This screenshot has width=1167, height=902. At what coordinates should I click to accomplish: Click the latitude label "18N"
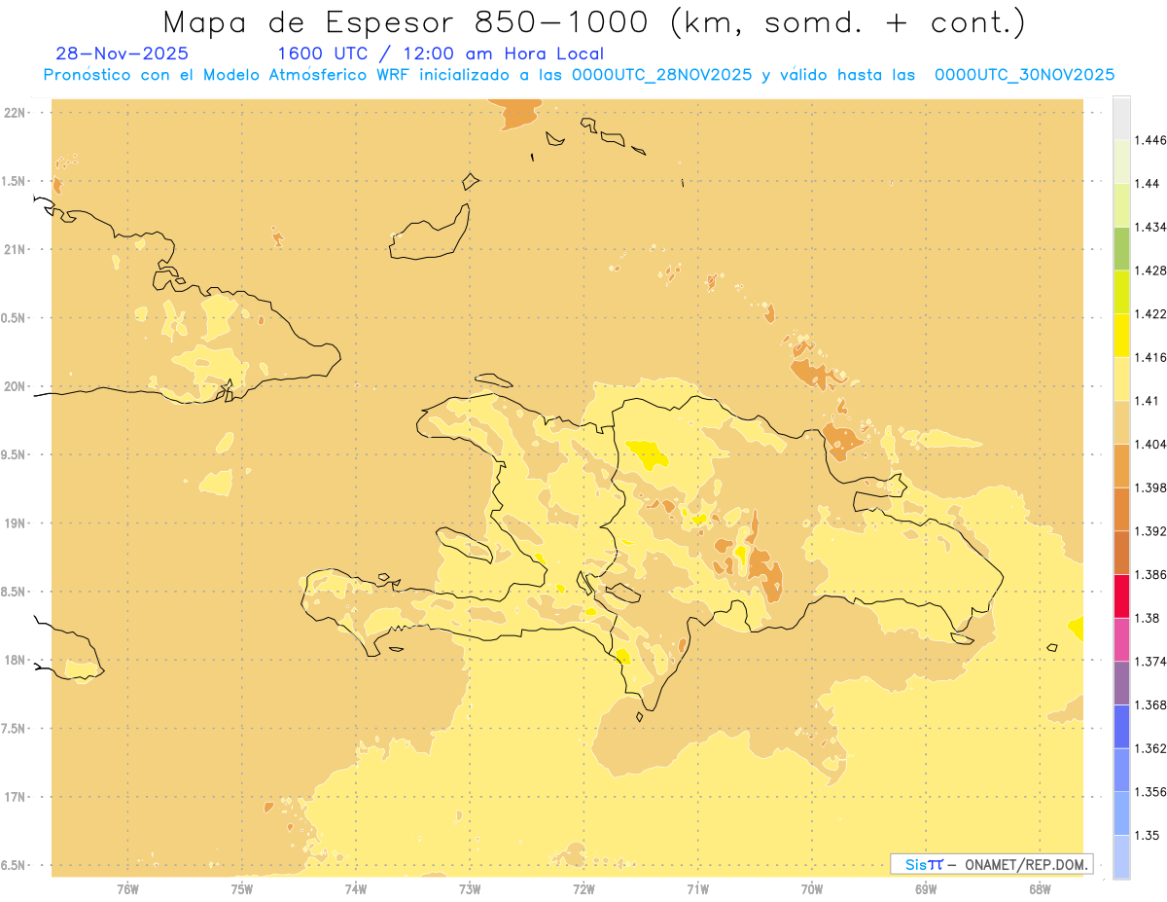(x=14, y=660)
